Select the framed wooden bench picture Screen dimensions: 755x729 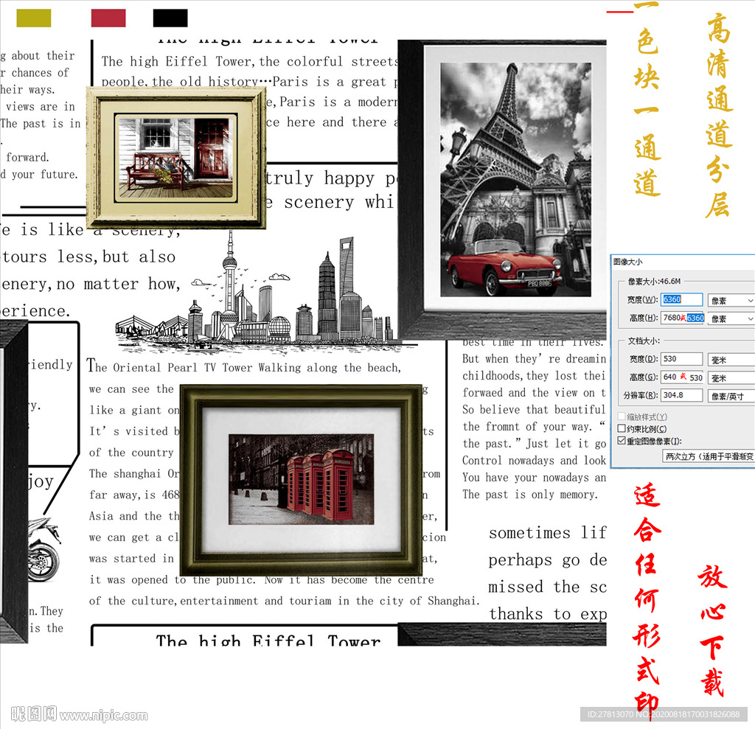pyautogui.click(x=176, y=158)
